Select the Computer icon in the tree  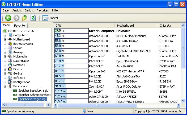pos(10,35)
